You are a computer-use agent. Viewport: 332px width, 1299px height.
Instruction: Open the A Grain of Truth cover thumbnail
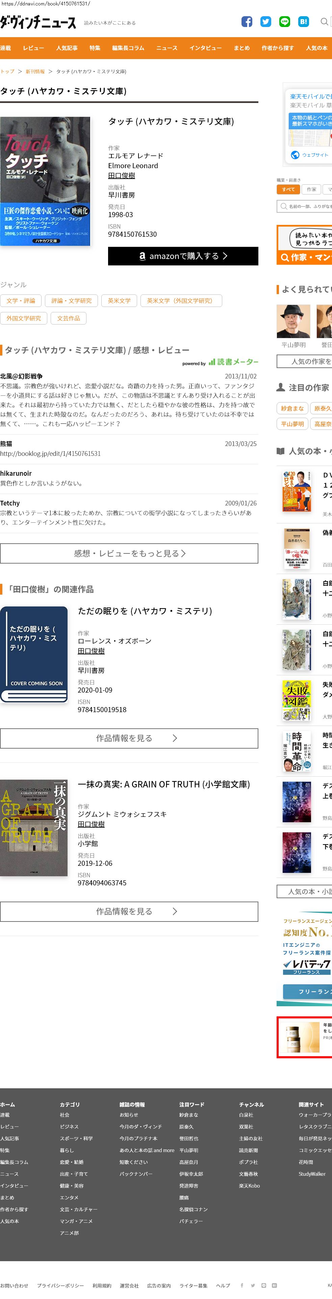point(34,828)
